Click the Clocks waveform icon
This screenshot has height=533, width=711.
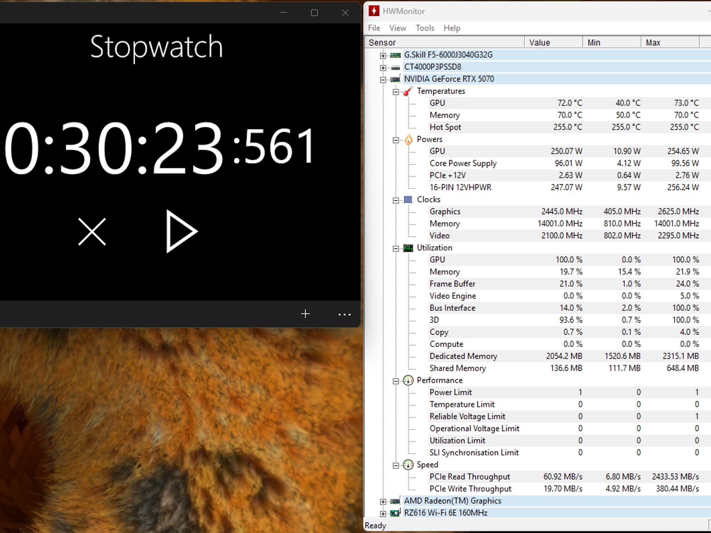point(408,200)
